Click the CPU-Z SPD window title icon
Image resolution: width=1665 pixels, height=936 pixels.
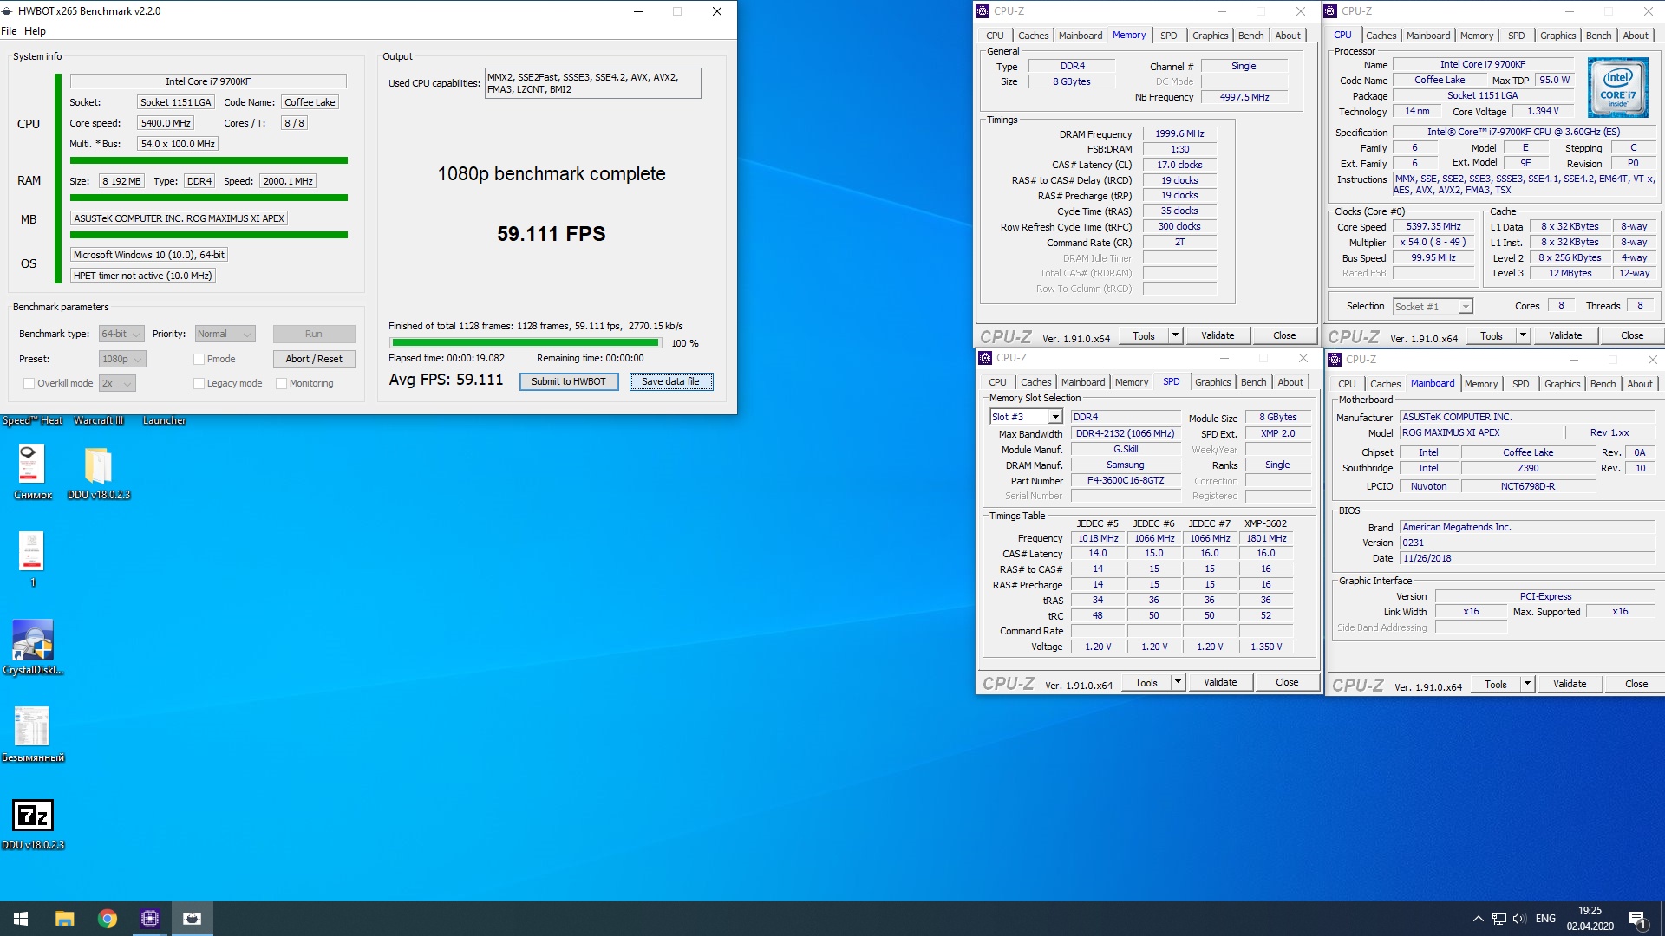985,358
